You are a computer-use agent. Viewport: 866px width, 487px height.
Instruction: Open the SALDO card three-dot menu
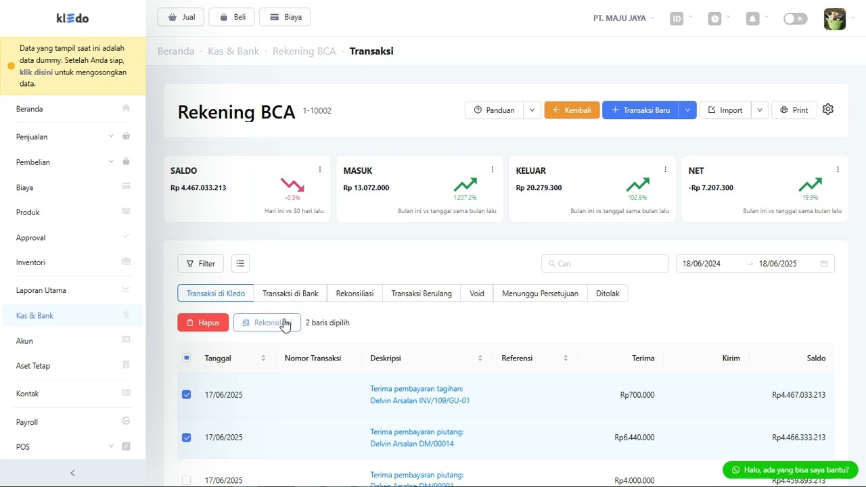(320, 170)
